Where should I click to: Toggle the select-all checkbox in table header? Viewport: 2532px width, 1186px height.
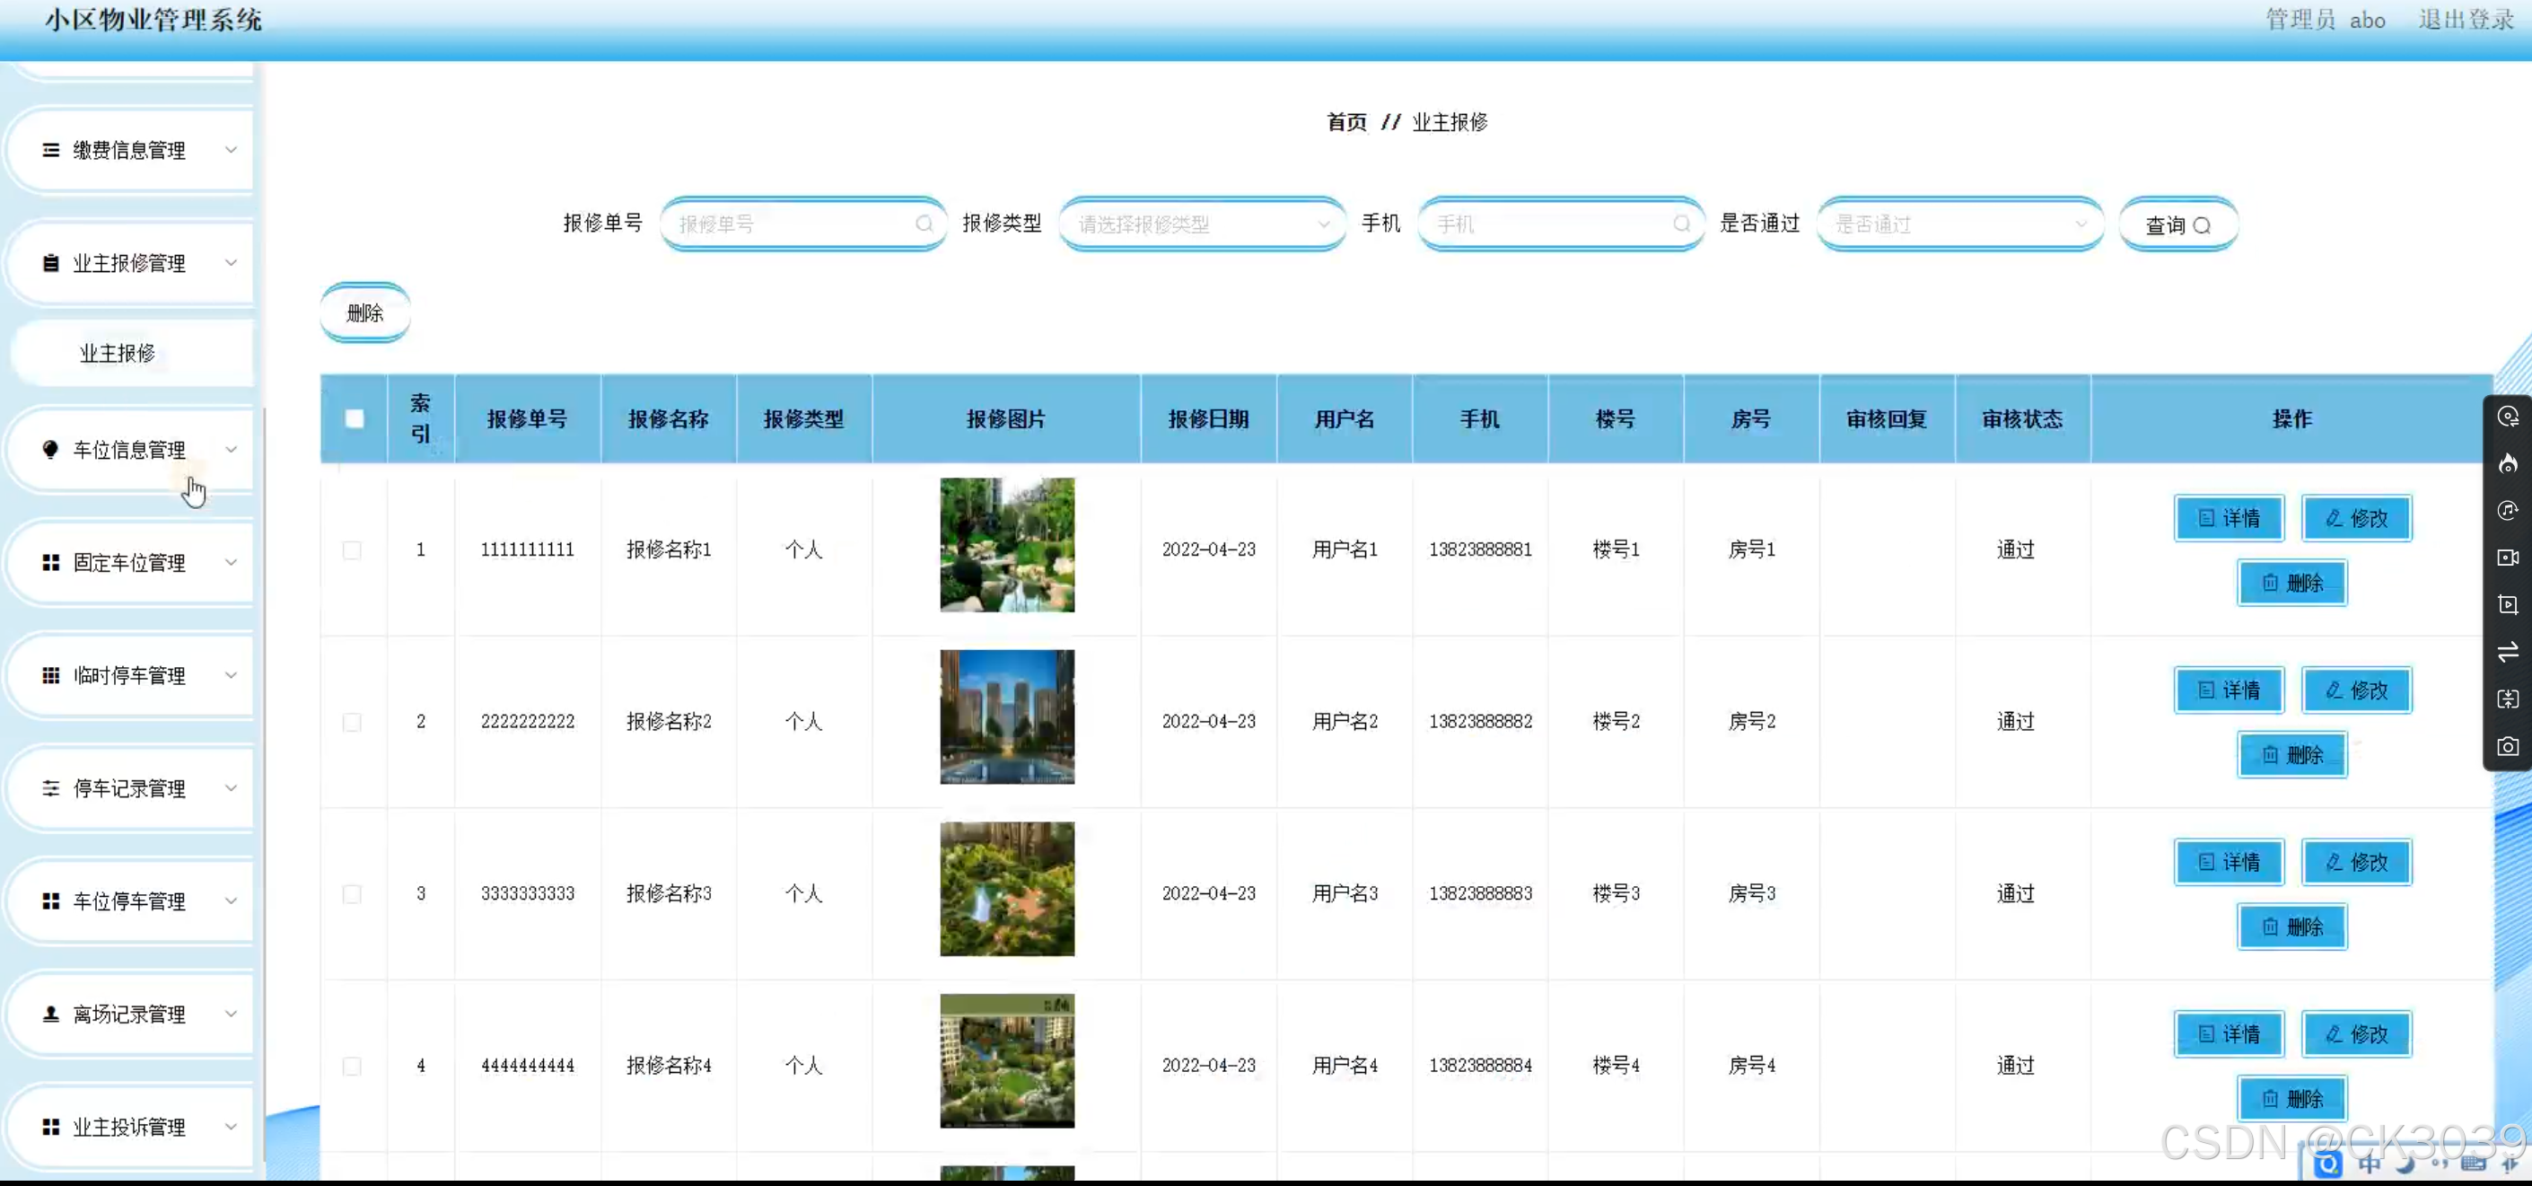click(354, 419)
